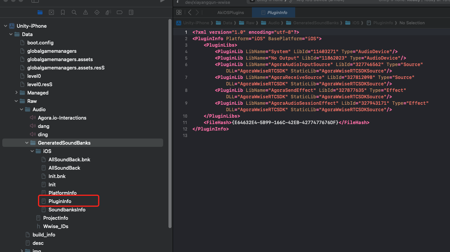Screen dimensions: 450x252
Task: Select Wwise_IDs header file
Action: click(56, 226)
